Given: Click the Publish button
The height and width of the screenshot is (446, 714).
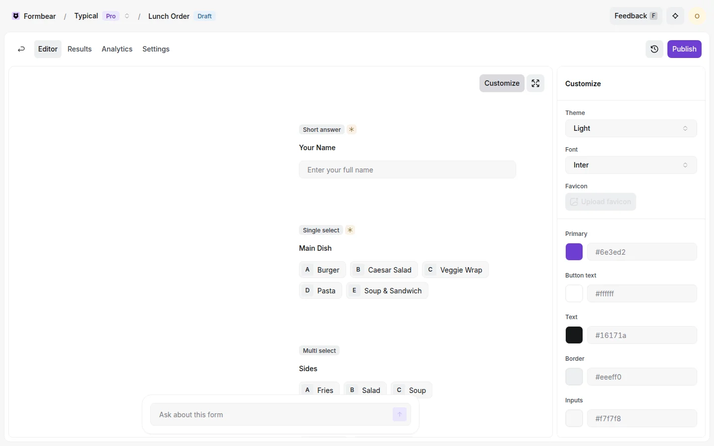Looking at the screenshot, I should (x=684, y=49).
